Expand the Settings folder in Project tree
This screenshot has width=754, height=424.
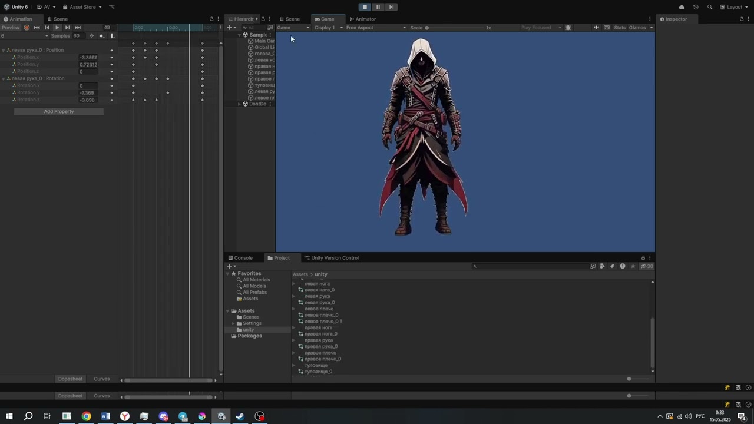point(233,323)
